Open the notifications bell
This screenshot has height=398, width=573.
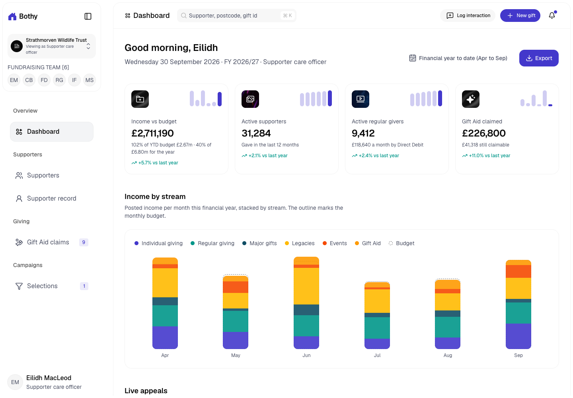pyautogui.click(x=552, y=16)
